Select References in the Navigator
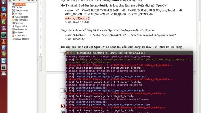The height and width of the screenshot is (113, 201). pyautogui.click(x=21, y=29)
